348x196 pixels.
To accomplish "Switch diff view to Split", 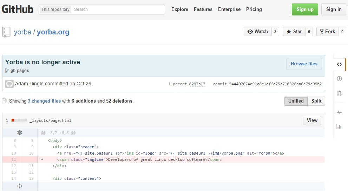I will (x=316, y=101).
